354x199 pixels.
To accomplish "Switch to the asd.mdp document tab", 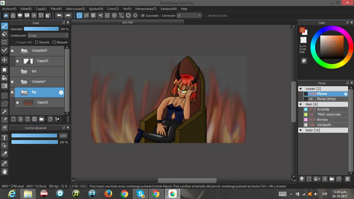I will 127,22.
